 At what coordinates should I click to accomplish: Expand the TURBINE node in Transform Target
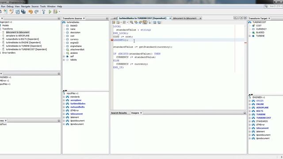tap(250, 36)
